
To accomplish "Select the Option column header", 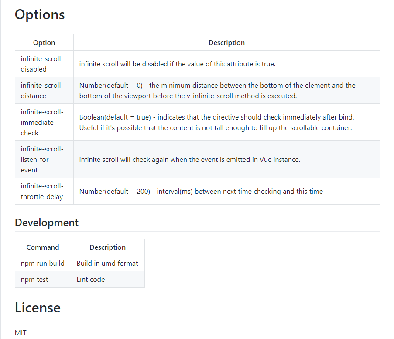I will tap(44, 42).
